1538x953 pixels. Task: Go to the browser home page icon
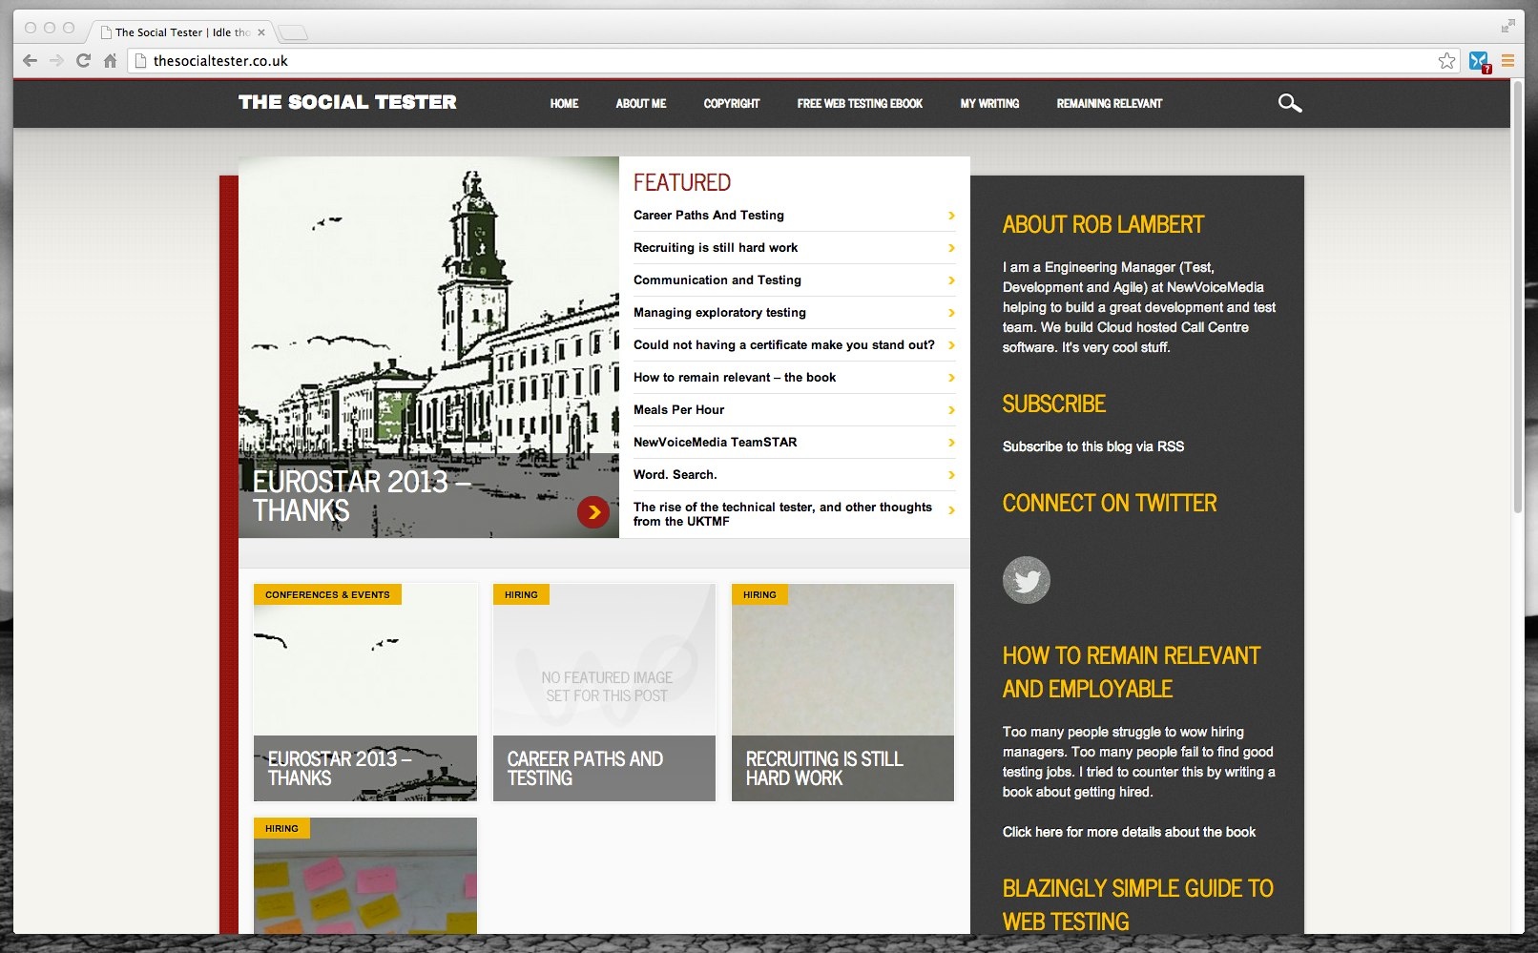[x=110, y=61]
